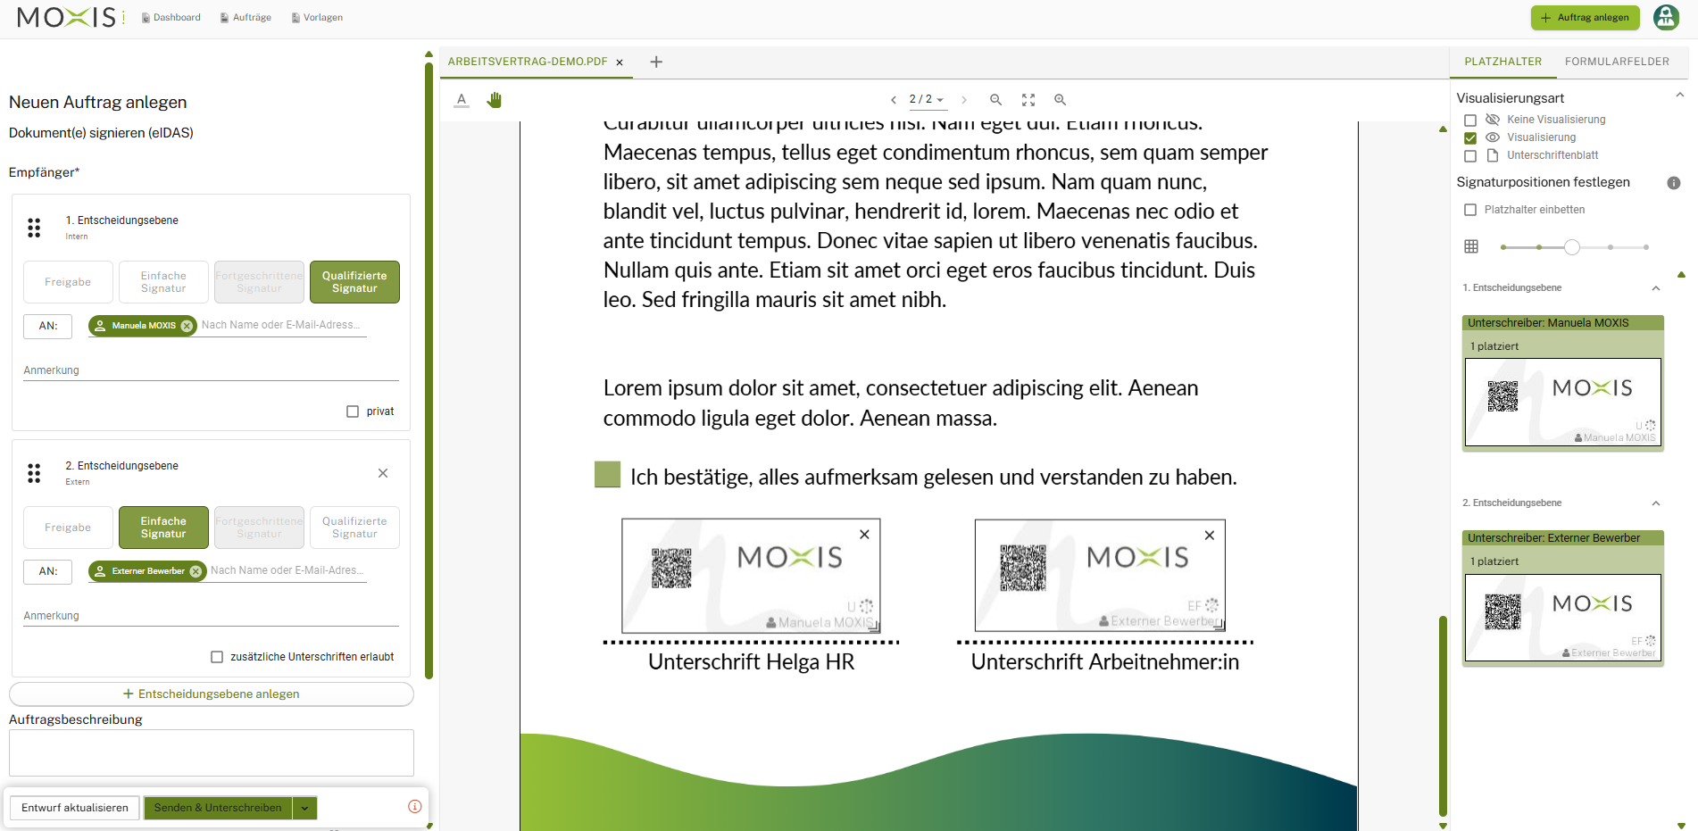Click the Unterschriftenblatt page icon
This screenshot has height=831, width=1698.
1492,155
